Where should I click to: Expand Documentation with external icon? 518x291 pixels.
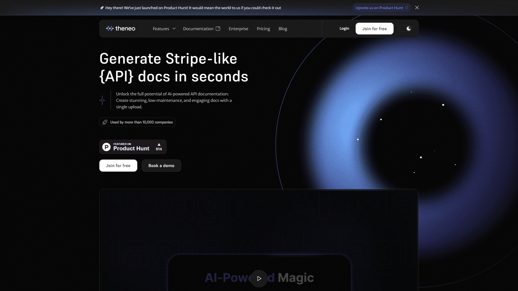[x=201, y=28]
